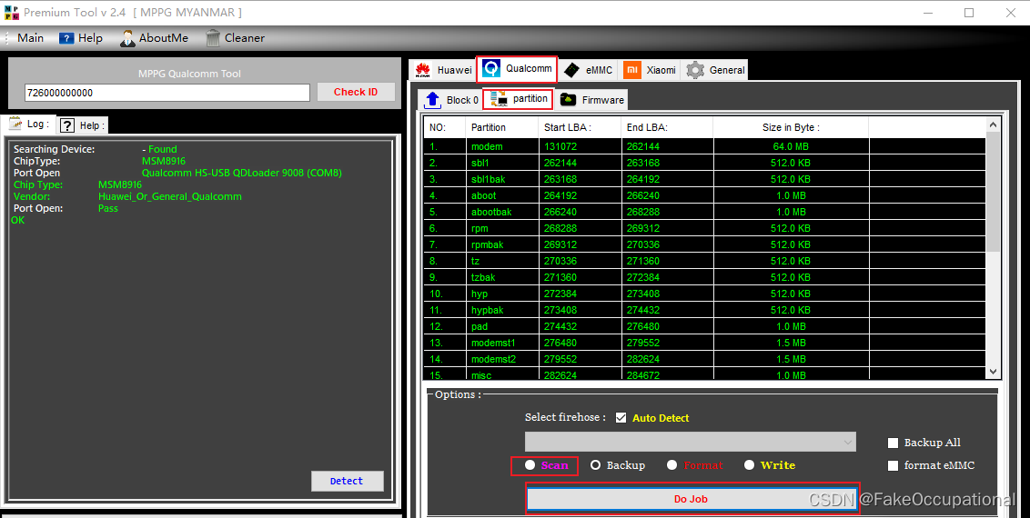Screen dimensions: 1030x518
Task: Select the modemst1 partition row
Action: click(704, 343)
